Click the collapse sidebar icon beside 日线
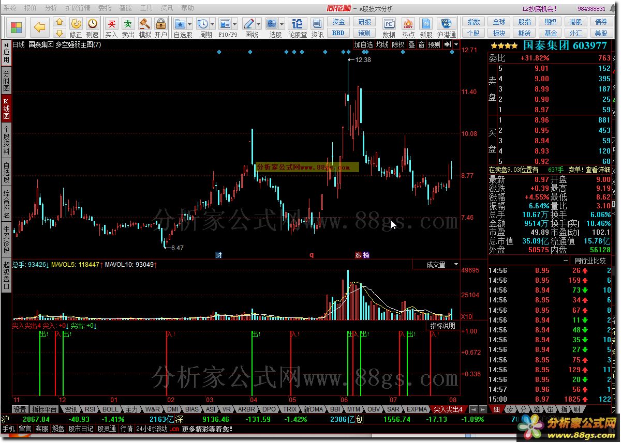Viewport: 621px width, 443px height. (6, 44)
